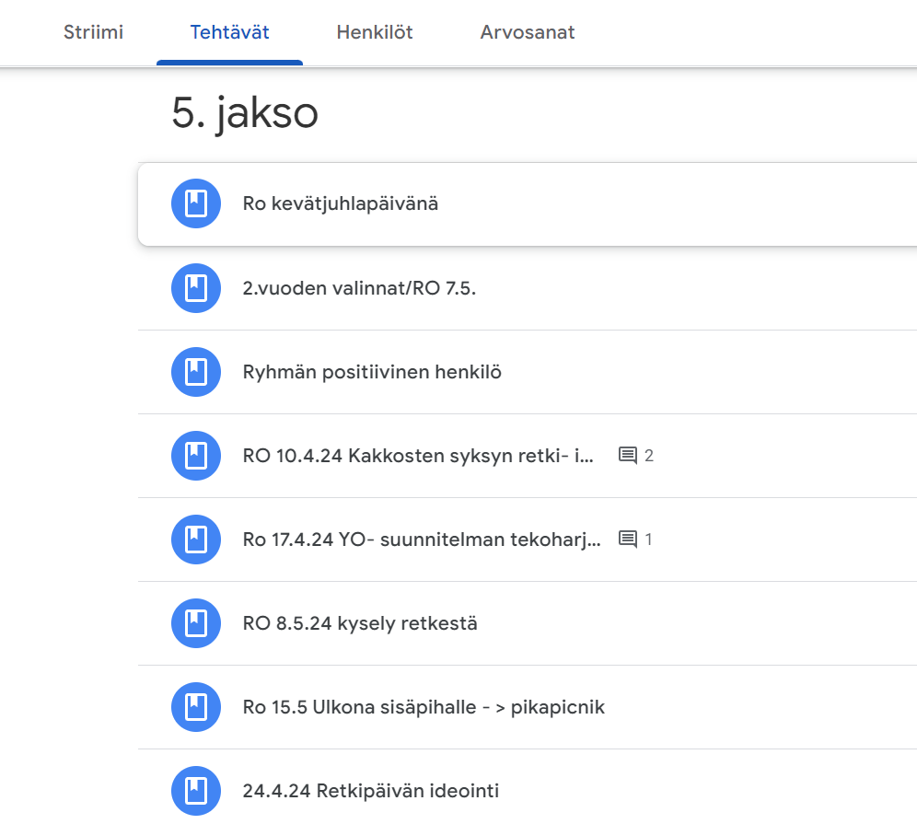Select the Tehtävät tab

(229, 32)
